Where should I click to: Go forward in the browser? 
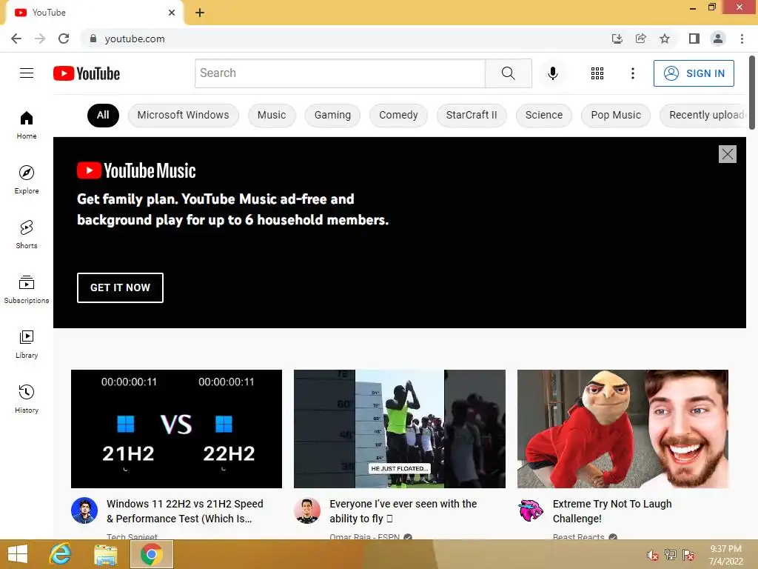[x=40, y=39]
